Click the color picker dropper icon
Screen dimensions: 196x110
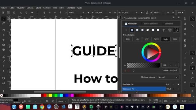(134, 71)
